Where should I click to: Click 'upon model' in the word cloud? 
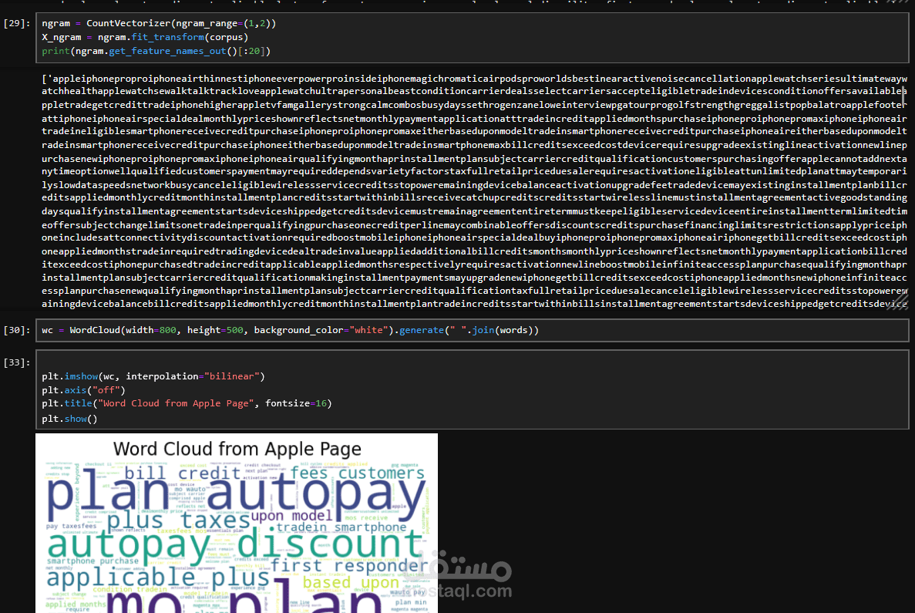click(x=292, y=516)
